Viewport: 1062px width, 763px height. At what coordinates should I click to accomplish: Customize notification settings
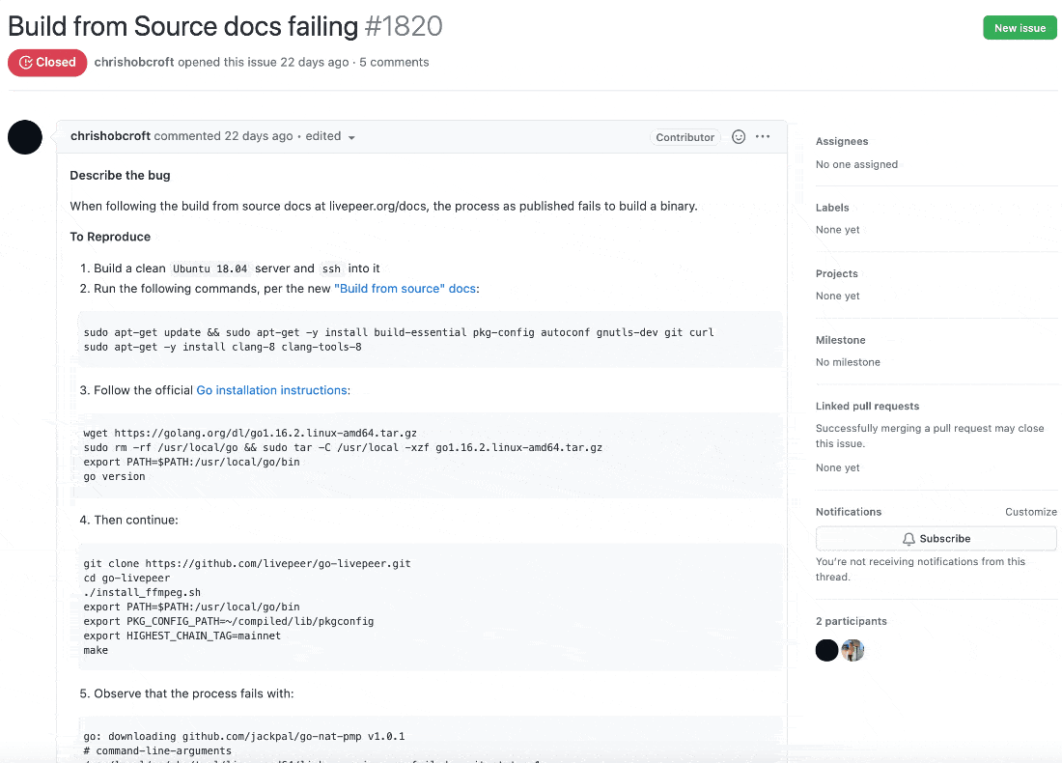[1031, 512]
